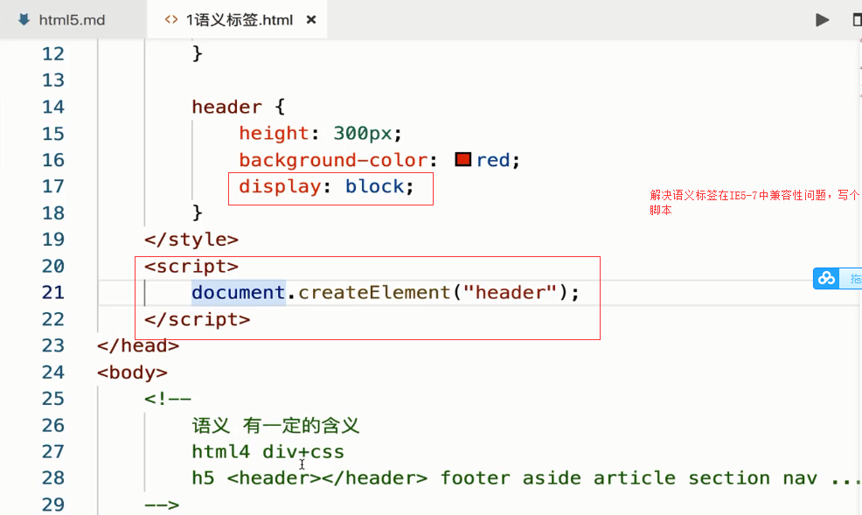Click the comment text 语义 有一定的含义

point(275,426)
